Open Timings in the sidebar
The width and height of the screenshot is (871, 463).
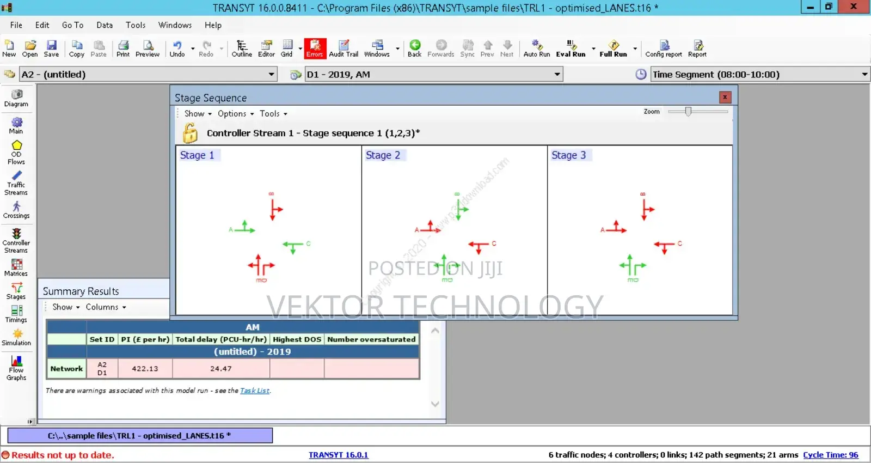[x=16, y=314]
